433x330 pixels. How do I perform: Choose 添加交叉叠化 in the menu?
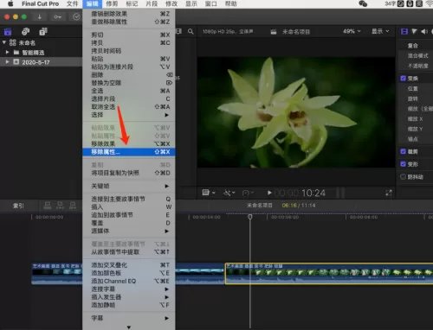point(129,265)
